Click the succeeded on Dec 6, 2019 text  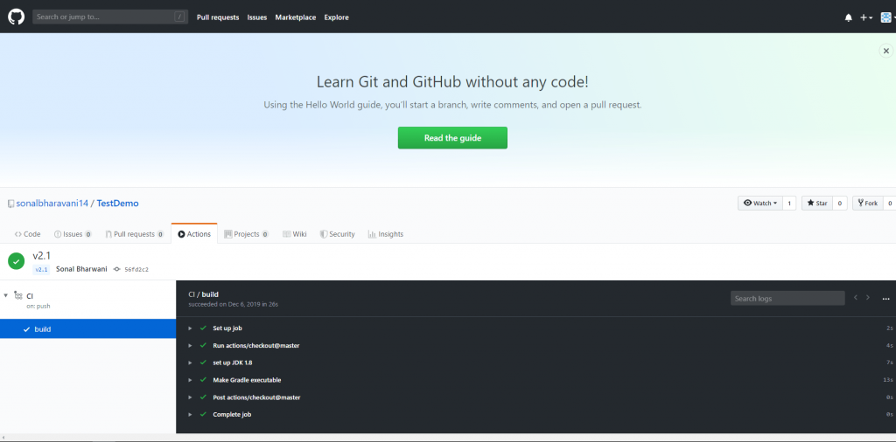tap(233, 305)
